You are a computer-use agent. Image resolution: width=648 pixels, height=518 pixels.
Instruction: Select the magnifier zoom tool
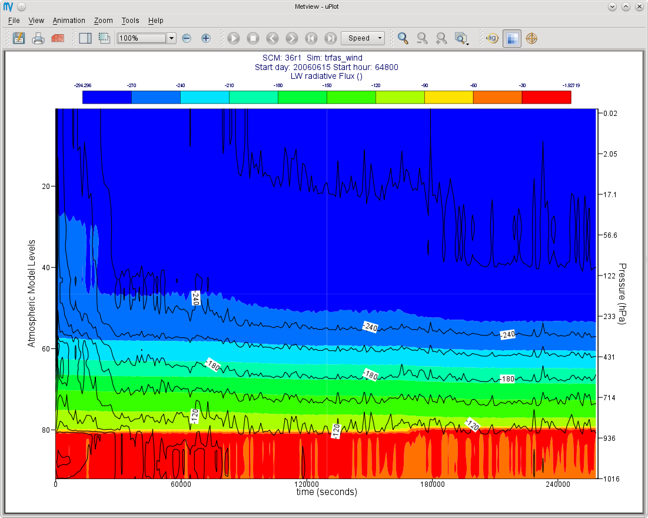[403, 38]
